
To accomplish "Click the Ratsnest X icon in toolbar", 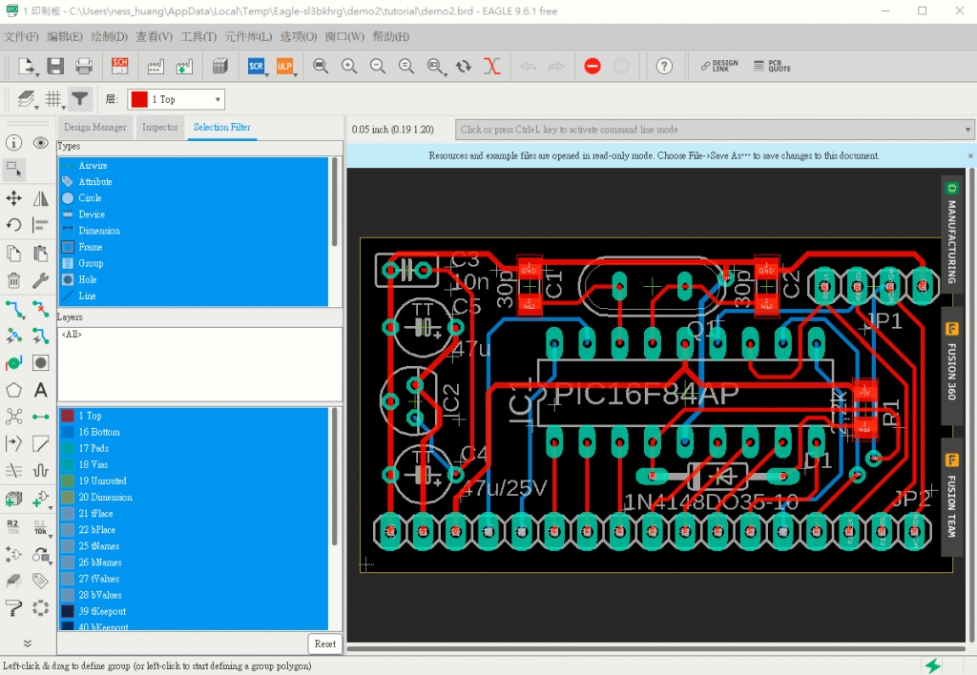I will pyautogui.click(x=492, y=66).
